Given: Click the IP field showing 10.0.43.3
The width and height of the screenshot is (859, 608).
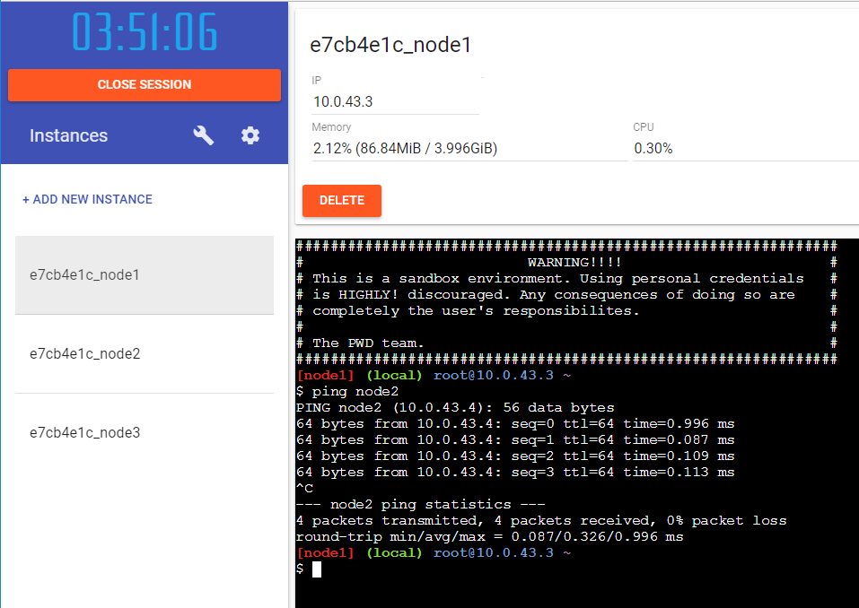Looking at the screenshot, I should [395, 102].
